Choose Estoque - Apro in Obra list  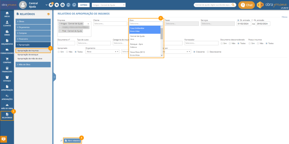pyautogui.click(x=145, y=45)
